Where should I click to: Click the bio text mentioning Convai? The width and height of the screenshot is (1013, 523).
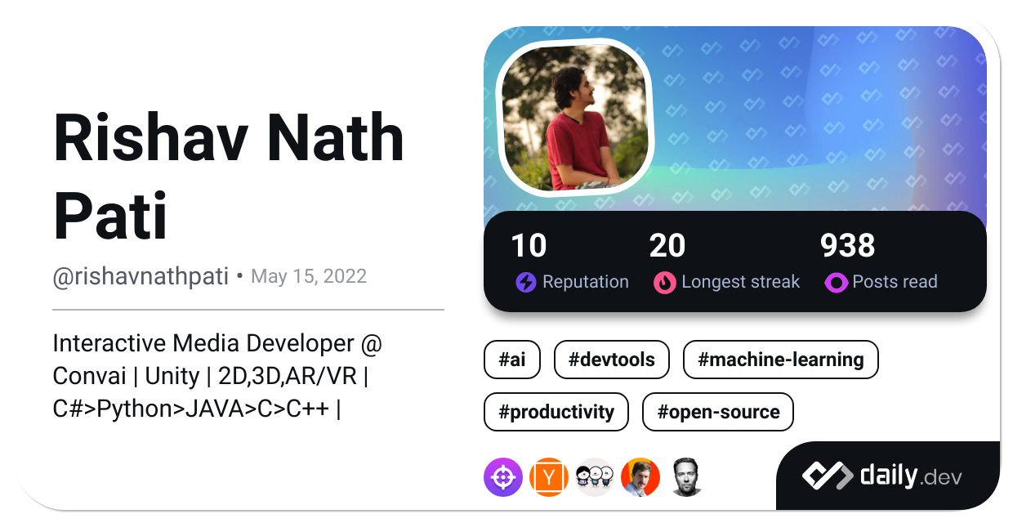click(x=217, y=376)
